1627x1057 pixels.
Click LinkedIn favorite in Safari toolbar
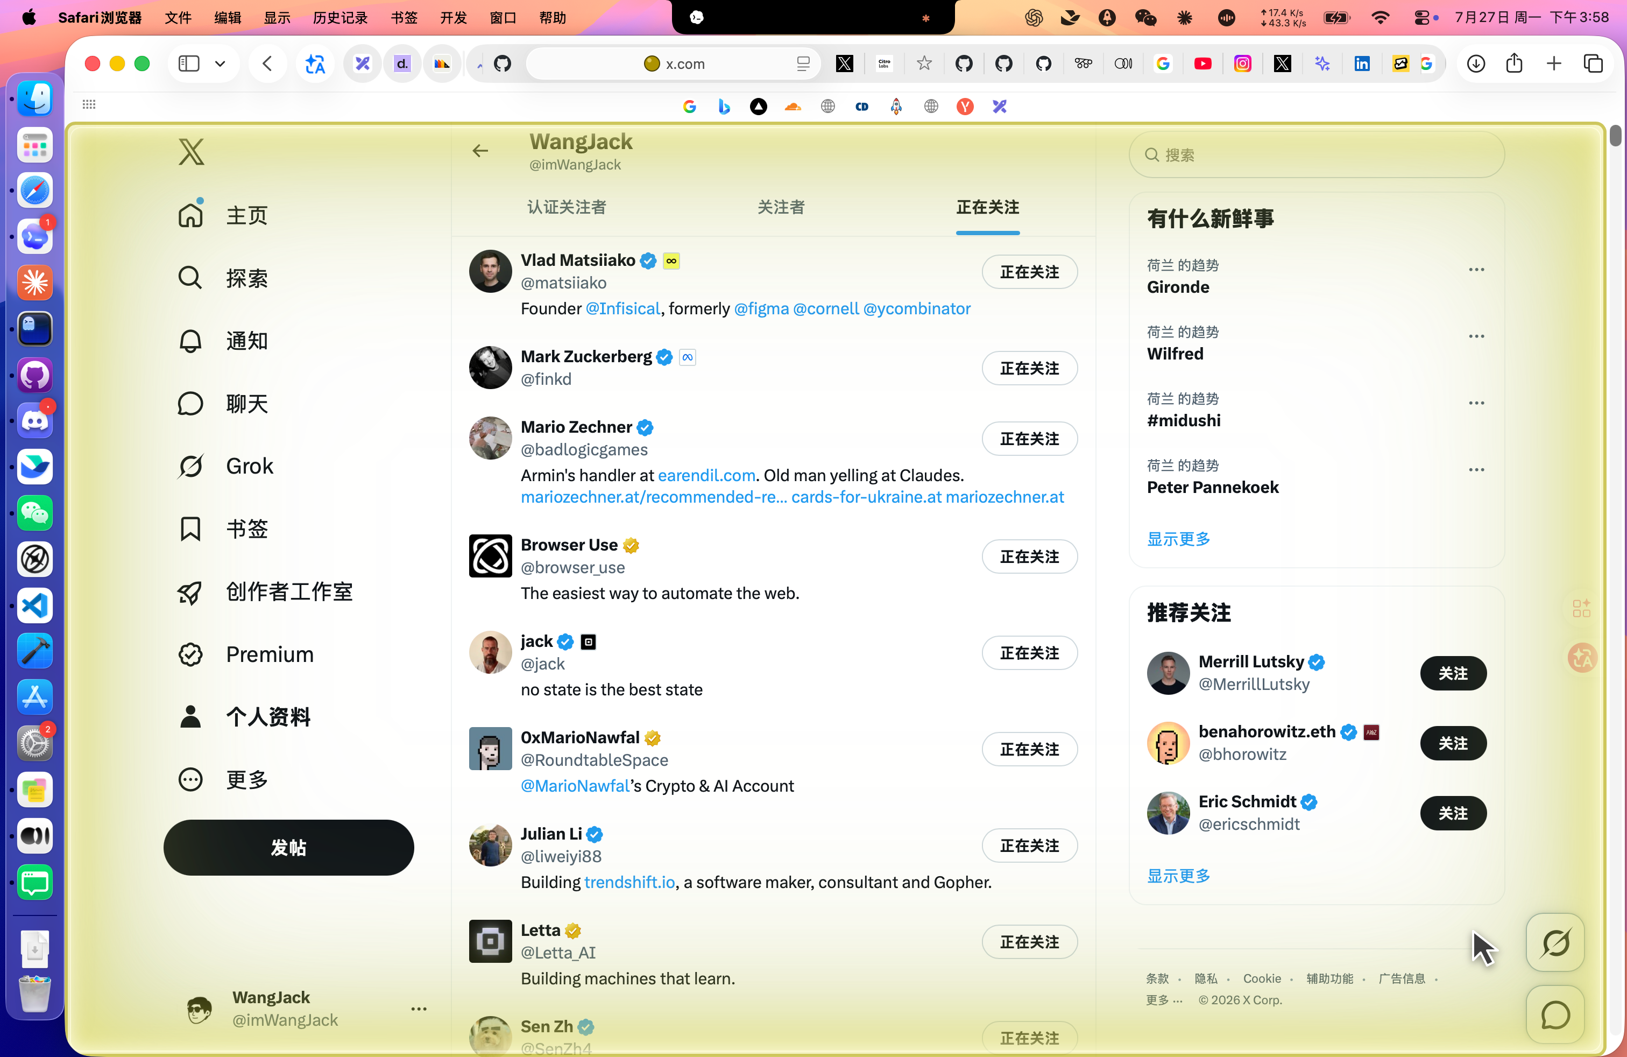[x=1362, y=64]
